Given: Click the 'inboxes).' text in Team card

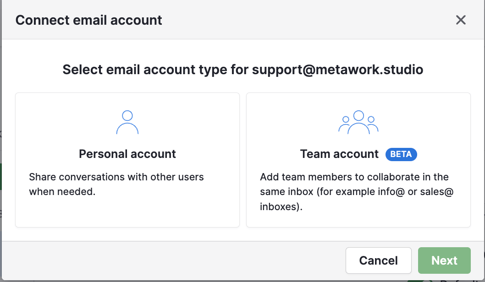Looking at the screenshot, I should pyautogui.click(x=281, y=206).
